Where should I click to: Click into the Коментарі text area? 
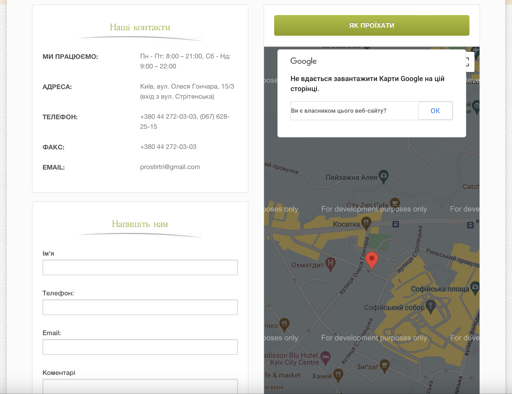[x=140, y=386]
